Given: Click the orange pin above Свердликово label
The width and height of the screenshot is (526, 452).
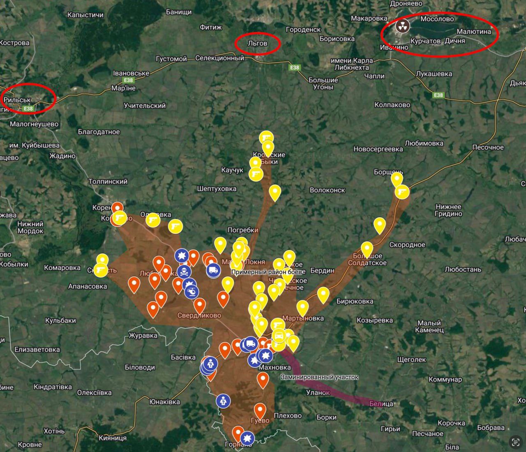Looking at the screenshot, I should click(199, 305).
